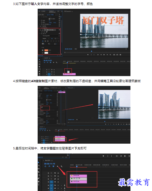Switch to Source tab in step 3 screenshot
Viewport: 152px width, 191px height.
pyautogui.click(x=42, y=11)
